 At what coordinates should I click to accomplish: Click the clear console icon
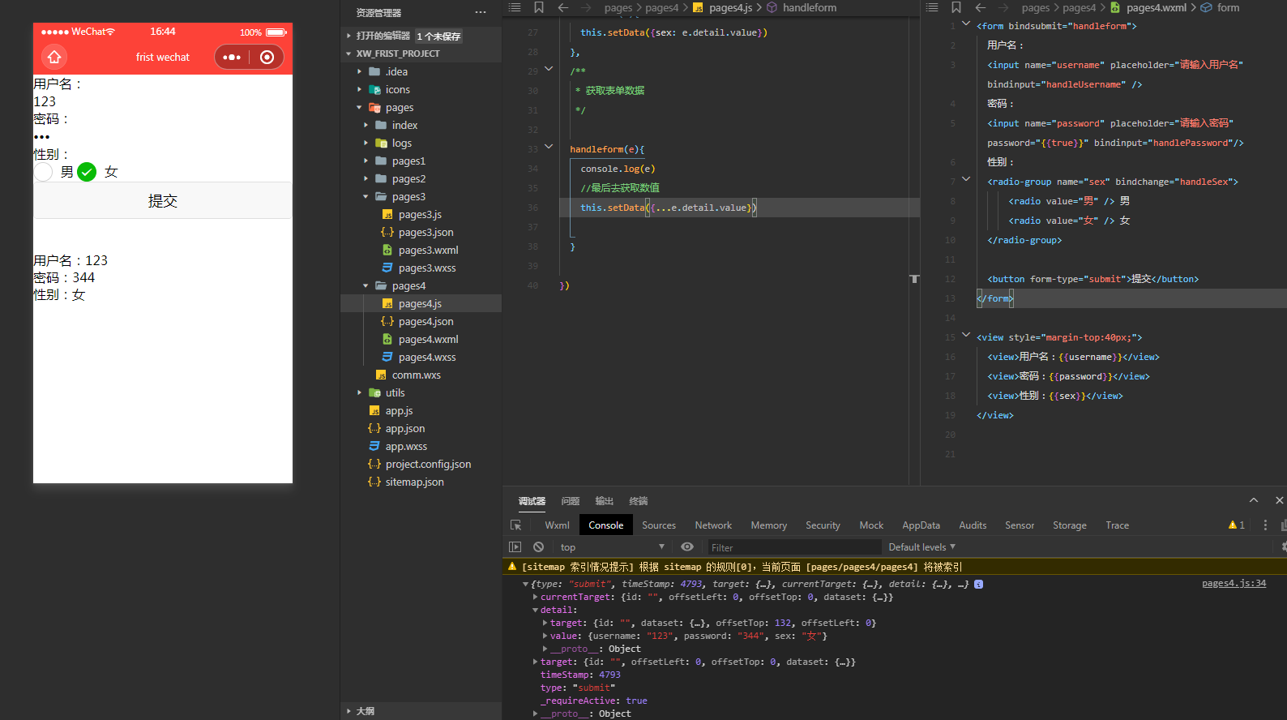(538, 547)
